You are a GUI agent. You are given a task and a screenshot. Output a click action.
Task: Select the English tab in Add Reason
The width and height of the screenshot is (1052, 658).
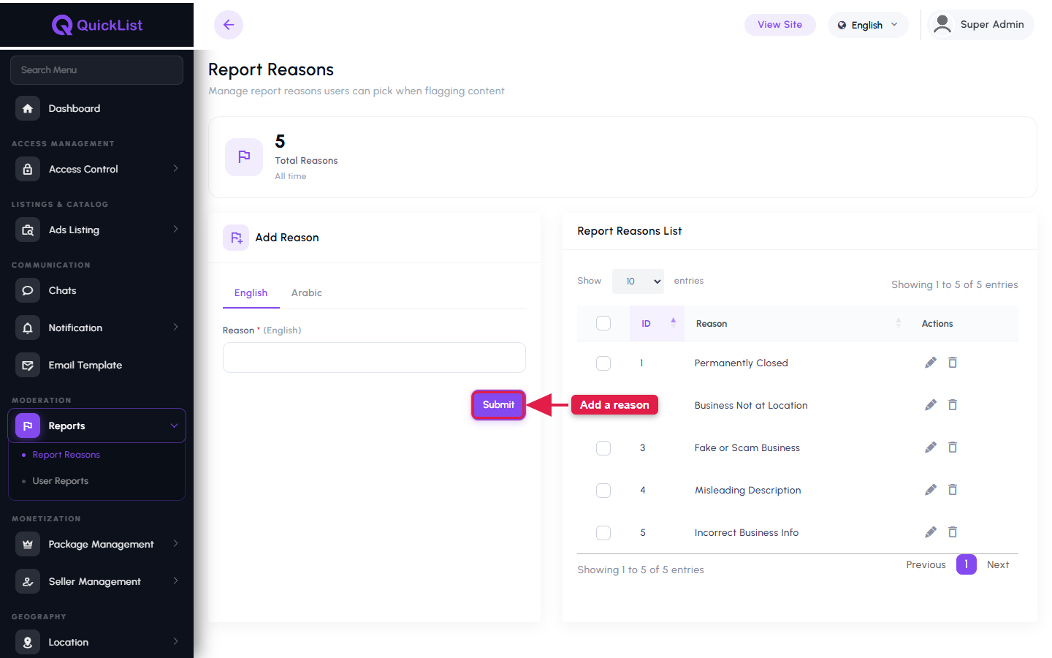(x=251, y=292)
